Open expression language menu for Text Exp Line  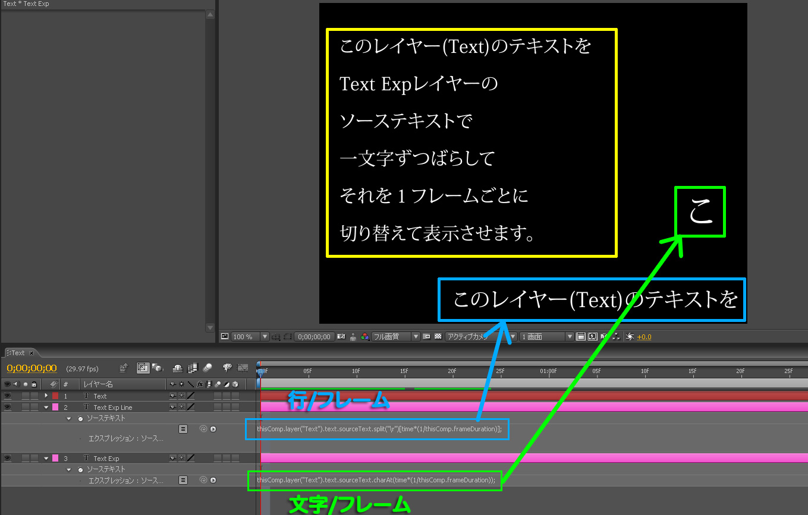[x=213, y=428]
